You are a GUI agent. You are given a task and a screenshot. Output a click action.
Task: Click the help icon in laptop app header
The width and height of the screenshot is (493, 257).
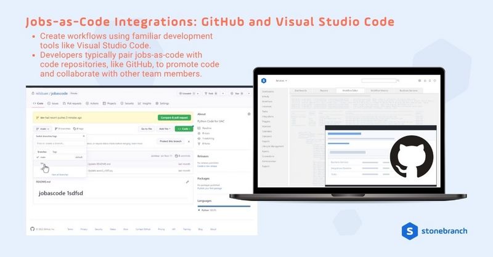pos(435,81)
